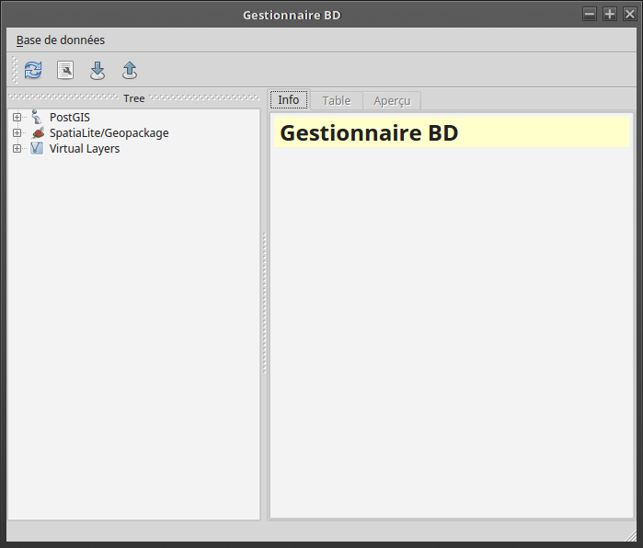Image resolution: width=643 pixels, height=548 pixels.
Task: Click the Virtual Layers icon
Action: pos(37,148)
